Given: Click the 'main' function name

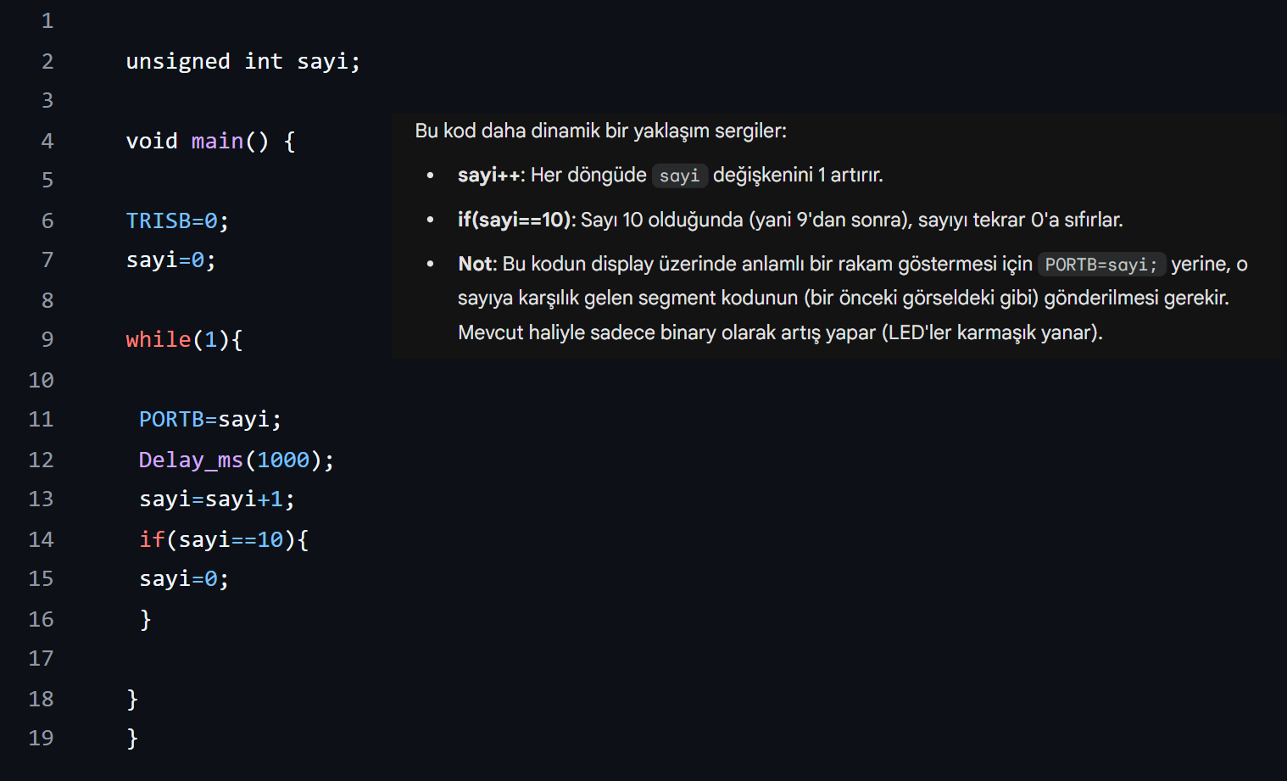Looking at the screenshot, I should click(x=217, y=141).
